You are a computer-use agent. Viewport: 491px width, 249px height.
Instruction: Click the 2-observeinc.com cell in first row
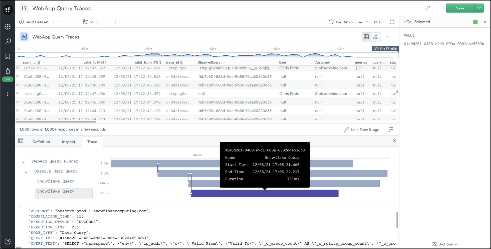(x=331, y=68)
